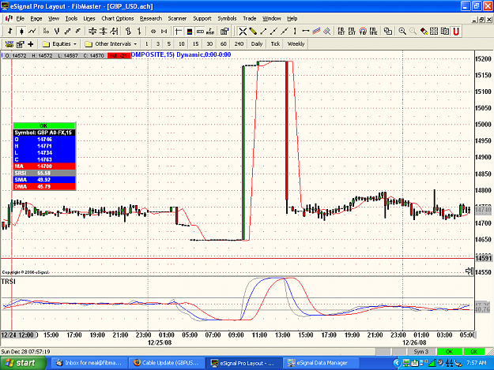Select the horizontal line drawing tool
494x370 pixels.
coord(305,31)
